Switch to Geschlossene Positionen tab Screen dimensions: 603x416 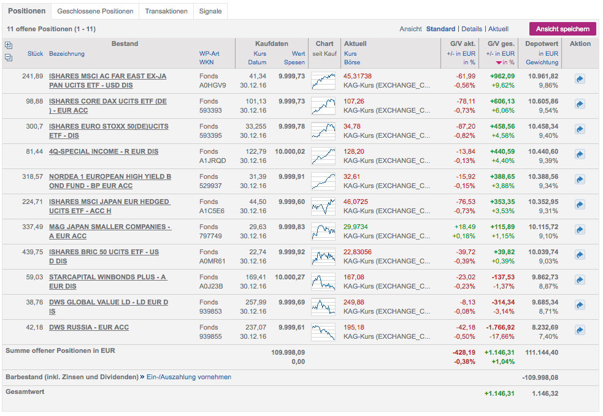click(x=94, y=11)
